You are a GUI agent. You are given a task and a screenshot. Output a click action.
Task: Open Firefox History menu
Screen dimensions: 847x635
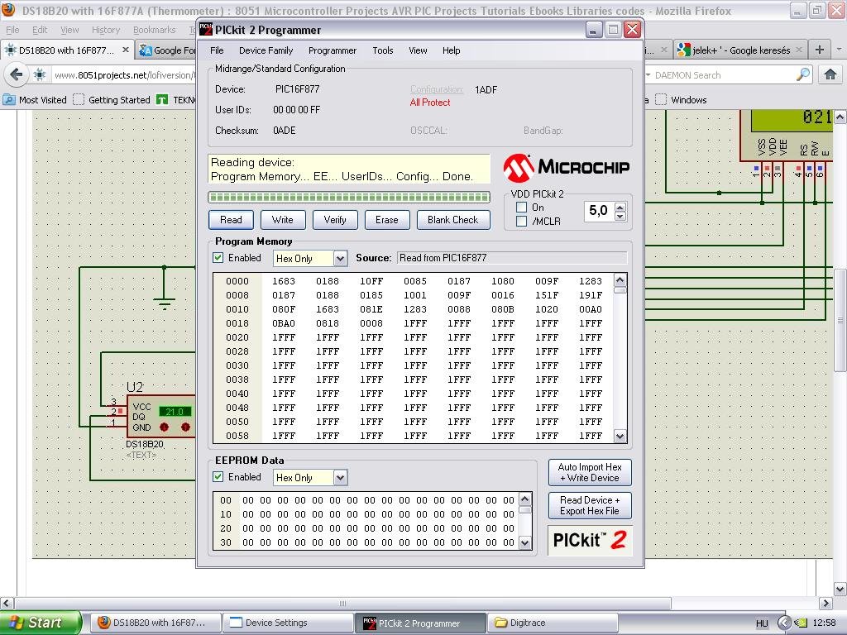[x=105, y=30]
